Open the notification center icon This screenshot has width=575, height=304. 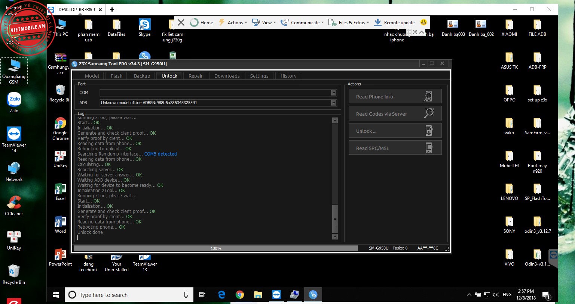(x=546, y=295)
